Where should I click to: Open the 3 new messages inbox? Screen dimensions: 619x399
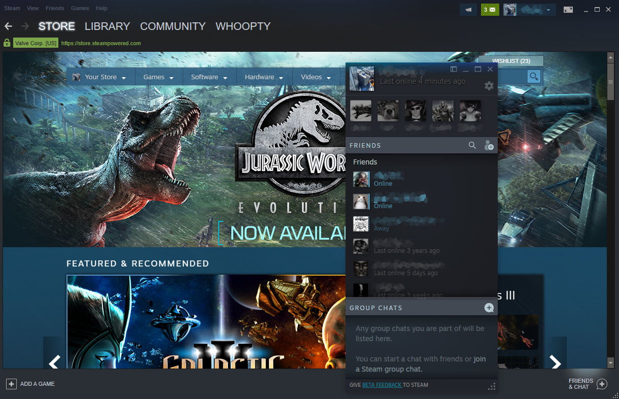click(490, 10)
